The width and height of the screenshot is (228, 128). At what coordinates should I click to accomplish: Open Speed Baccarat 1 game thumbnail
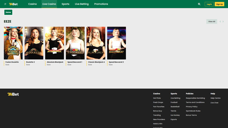[75, 43]
